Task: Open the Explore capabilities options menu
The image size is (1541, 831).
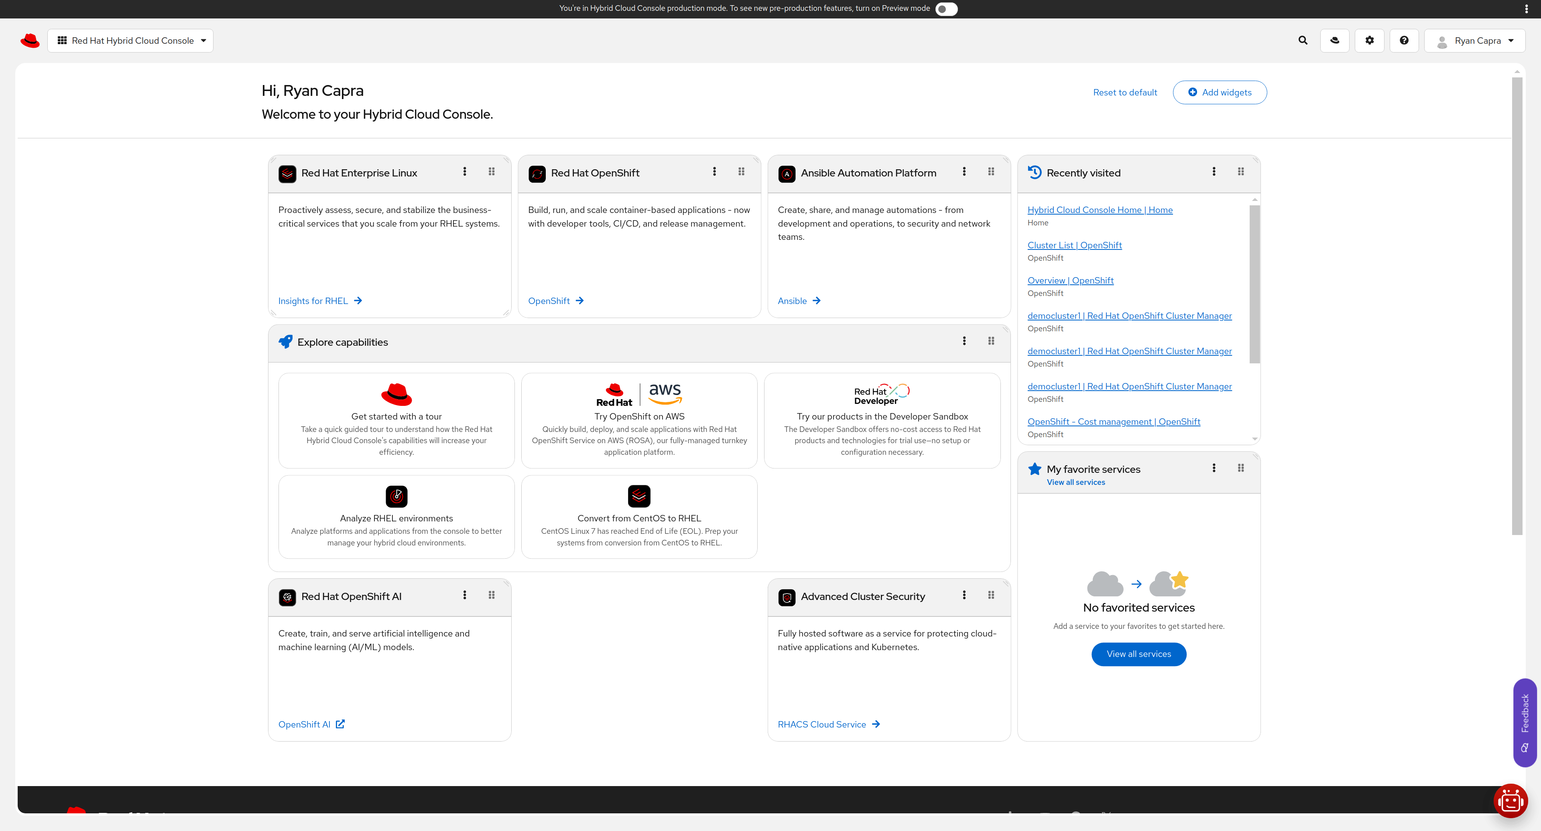Action: coord(964,341)
